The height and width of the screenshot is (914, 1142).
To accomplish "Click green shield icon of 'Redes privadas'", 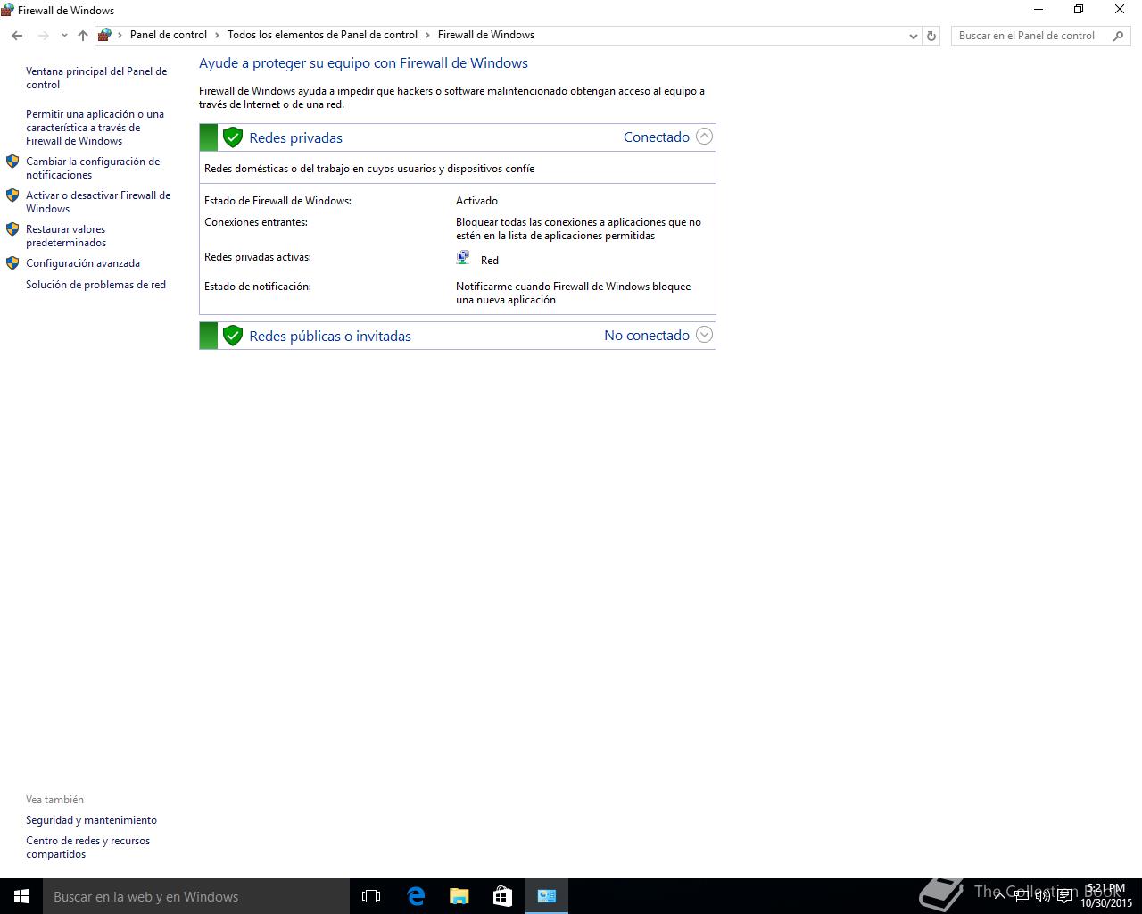I will [233, 137].
